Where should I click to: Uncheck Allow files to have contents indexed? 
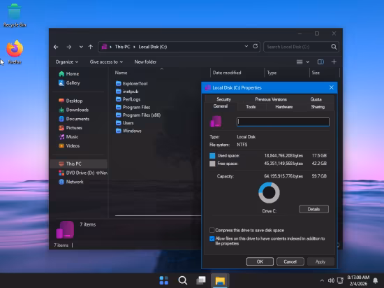[x=212, y=238]
